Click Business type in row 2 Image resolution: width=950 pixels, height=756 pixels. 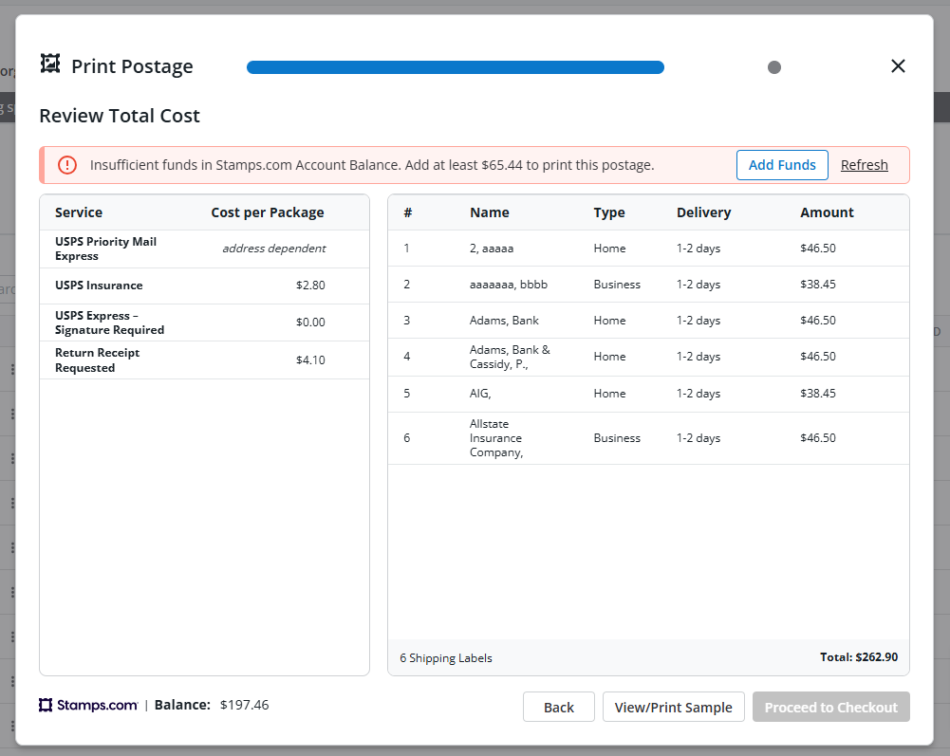click(617, 285)
